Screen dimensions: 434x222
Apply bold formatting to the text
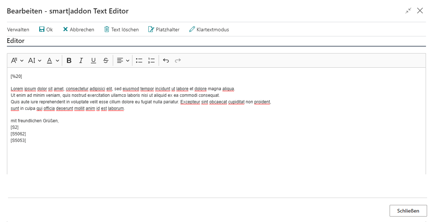click(69, 60)
